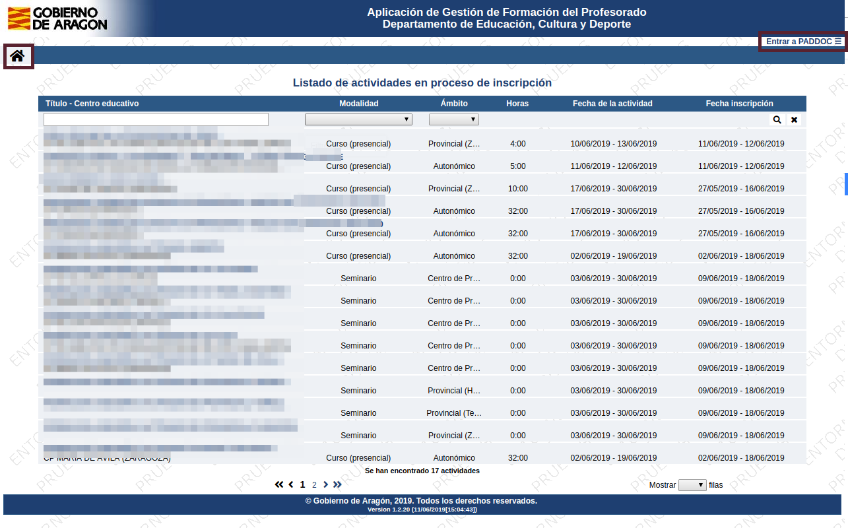Screen dimensions: 848x528
Task: Click Provincial (H… ámbito cell
Action: [454, 391]
